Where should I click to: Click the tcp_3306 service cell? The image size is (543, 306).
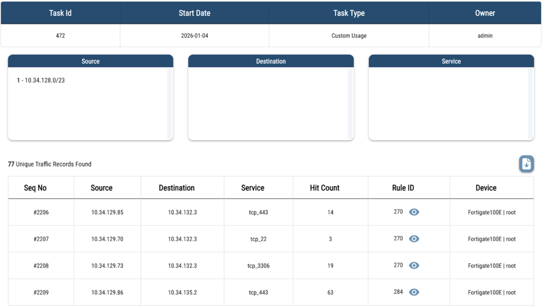click(x=258, y=266)
